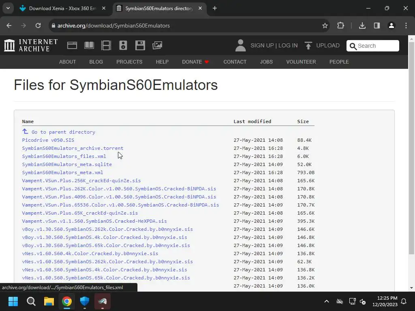Click the UPLOAD link text

coord(328,45)
